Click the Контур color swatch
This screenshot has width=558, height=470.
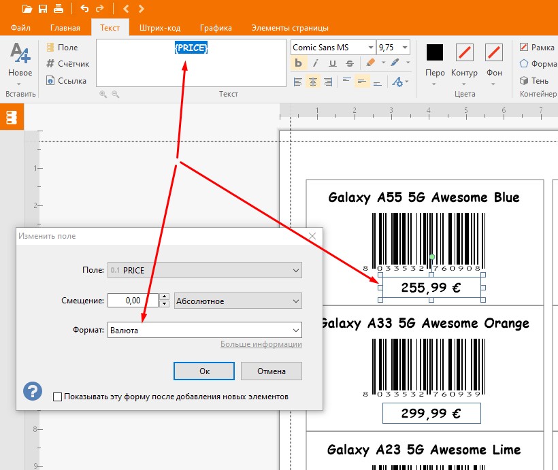(464, 52)
